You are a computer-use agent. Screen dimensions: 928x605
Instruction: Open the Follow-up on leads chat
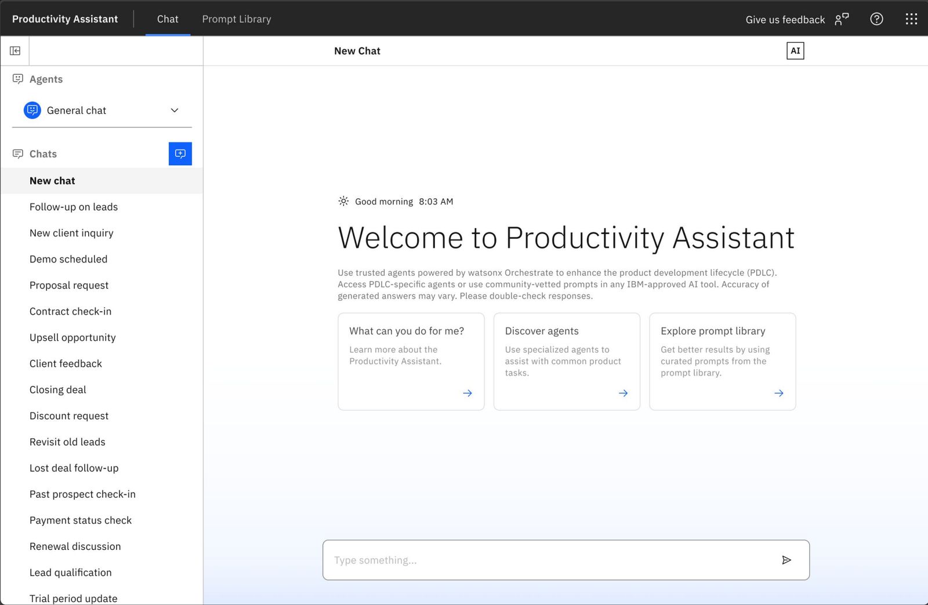point(101,207)
